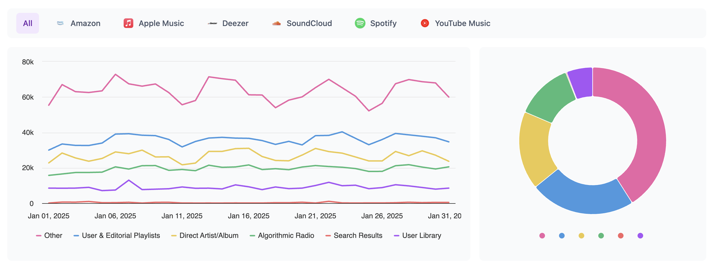Click the yellow donut chart segment
This screenshot has width=713, height=267.
(534, 148)
